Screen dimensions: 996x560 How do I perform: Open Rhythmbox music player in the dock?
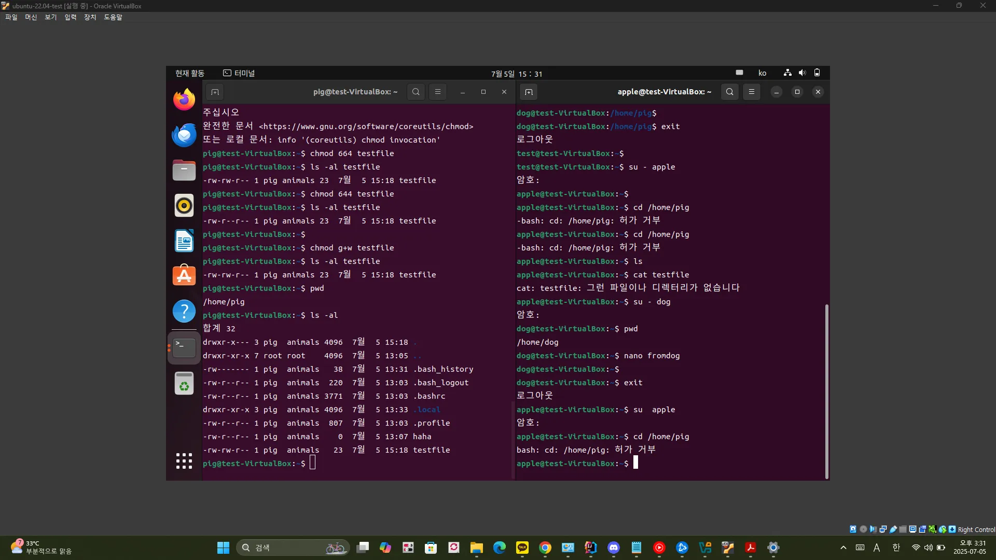point(184,205)
